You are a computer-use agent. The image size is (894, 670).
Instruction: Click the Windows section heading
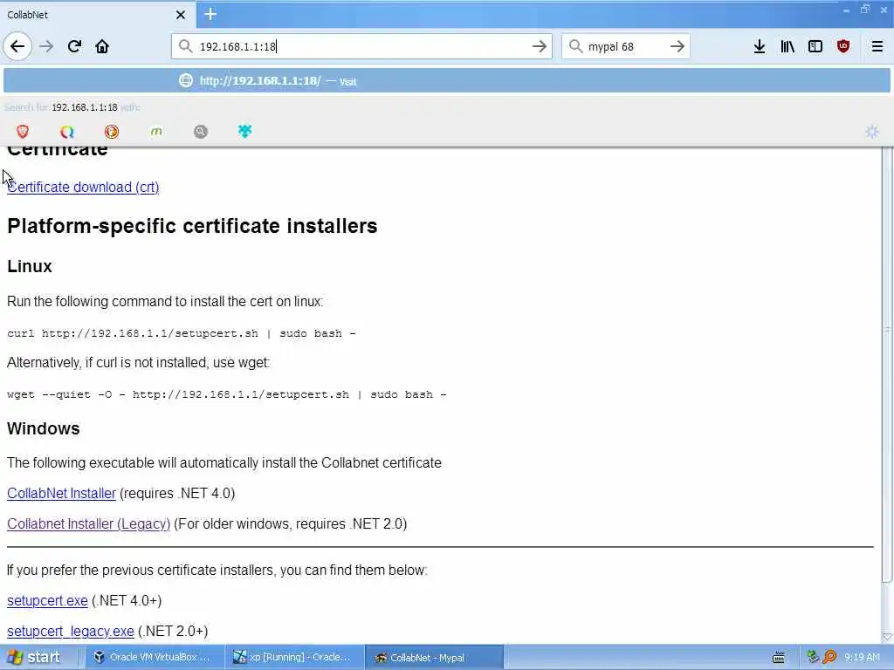tap(44, 428)
